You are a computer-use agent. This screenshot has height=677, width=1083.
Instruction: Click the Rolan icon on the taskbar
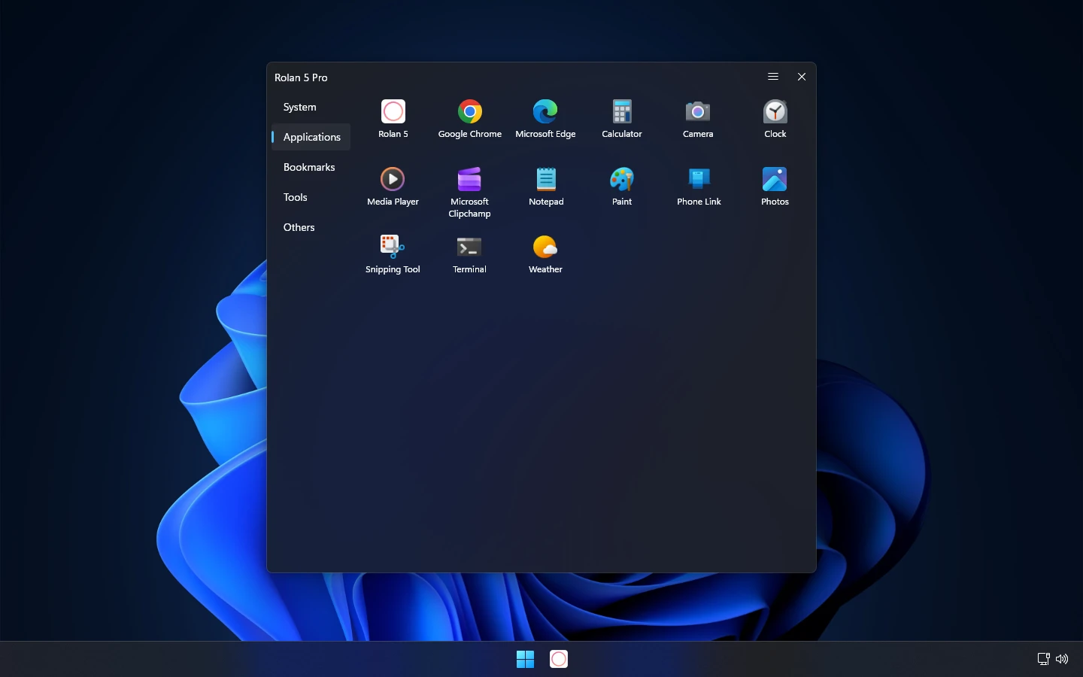[559, 659]
